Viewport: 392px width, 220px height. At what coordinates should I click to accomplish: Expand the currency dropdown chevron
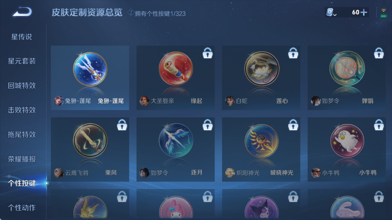(335, 15)
